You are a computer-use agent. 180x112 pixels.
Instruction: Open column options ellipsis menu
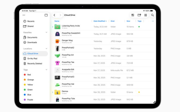(153, 21)
